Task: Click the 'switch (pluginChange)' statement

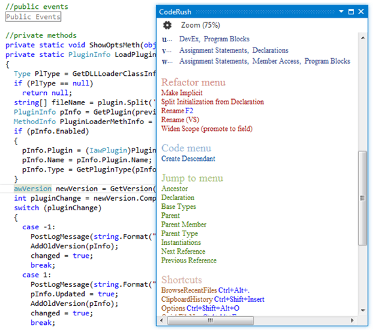Action: coord(58,208)
